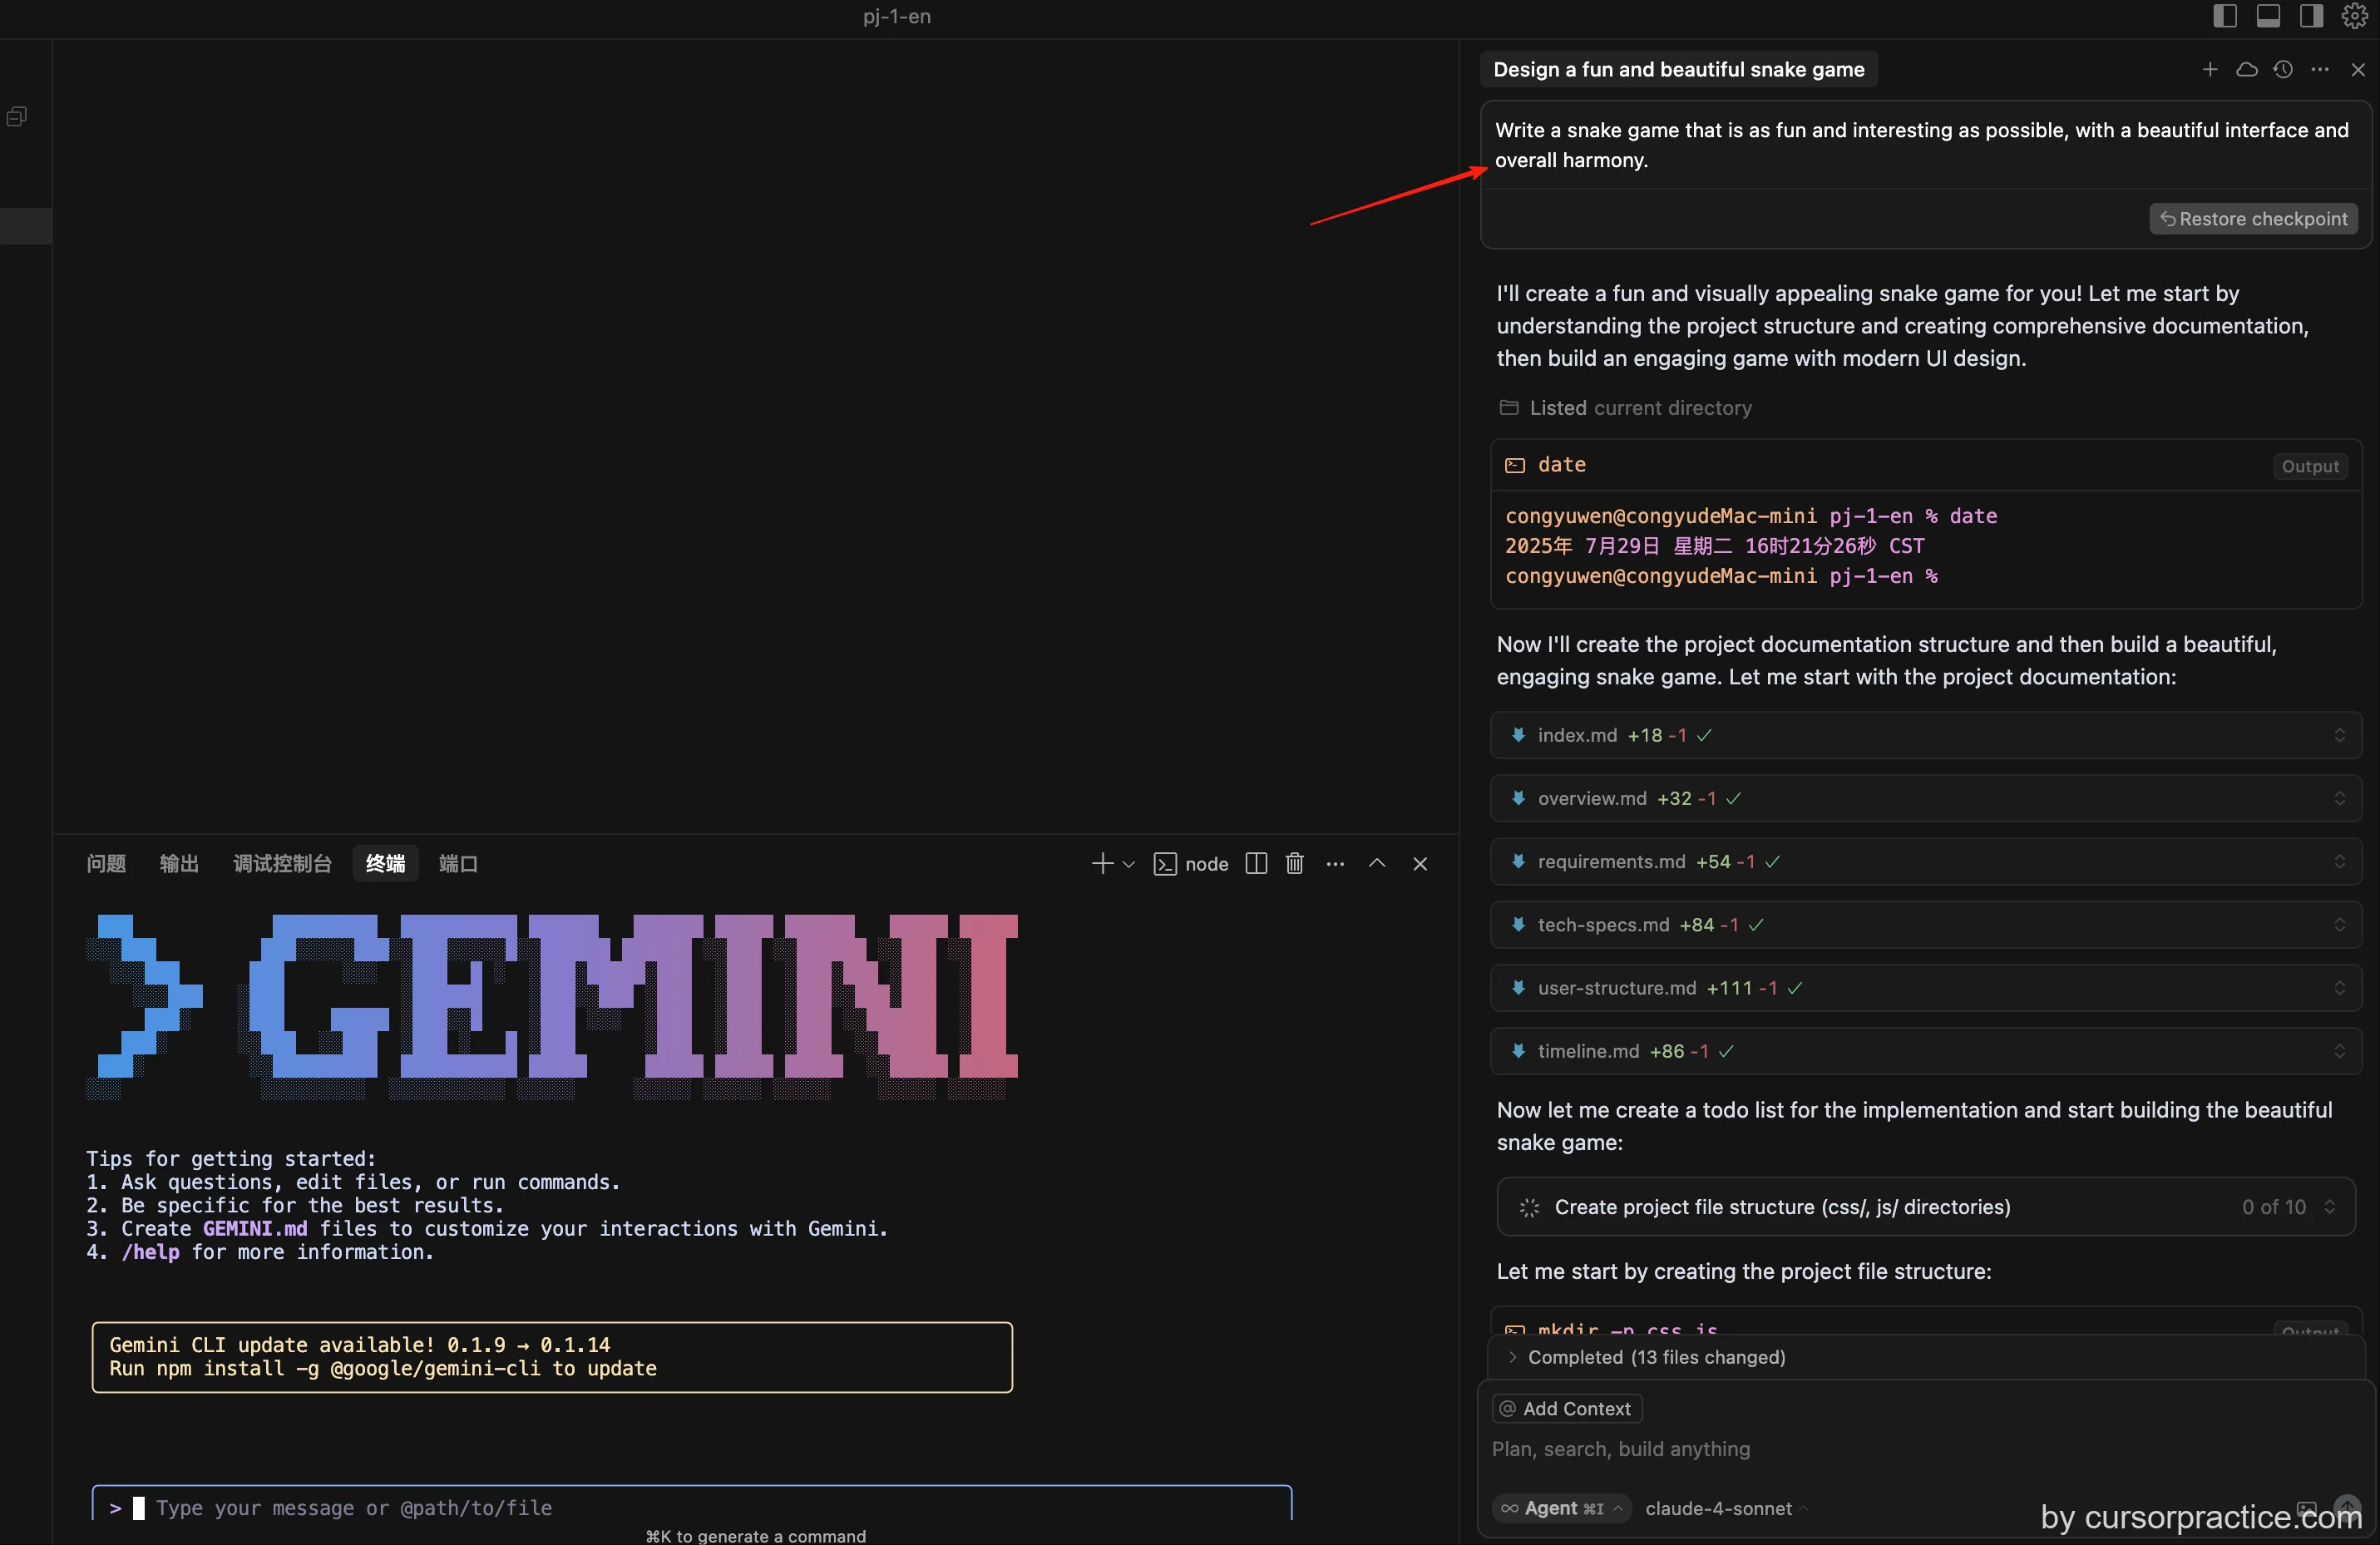This screenshot has width=2380, height=1545.
Task: Maximize the panel with up-chevron icon
Action: [1377, 863]
